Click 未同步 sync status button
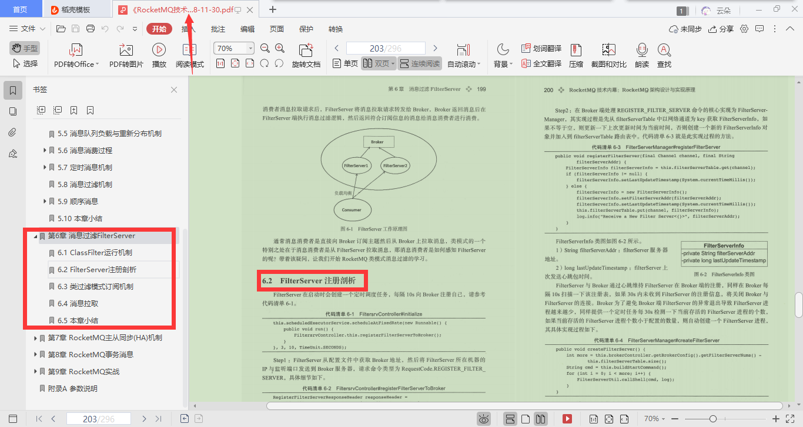The width and height of the screenshot is (803, 427). point(686,29)
